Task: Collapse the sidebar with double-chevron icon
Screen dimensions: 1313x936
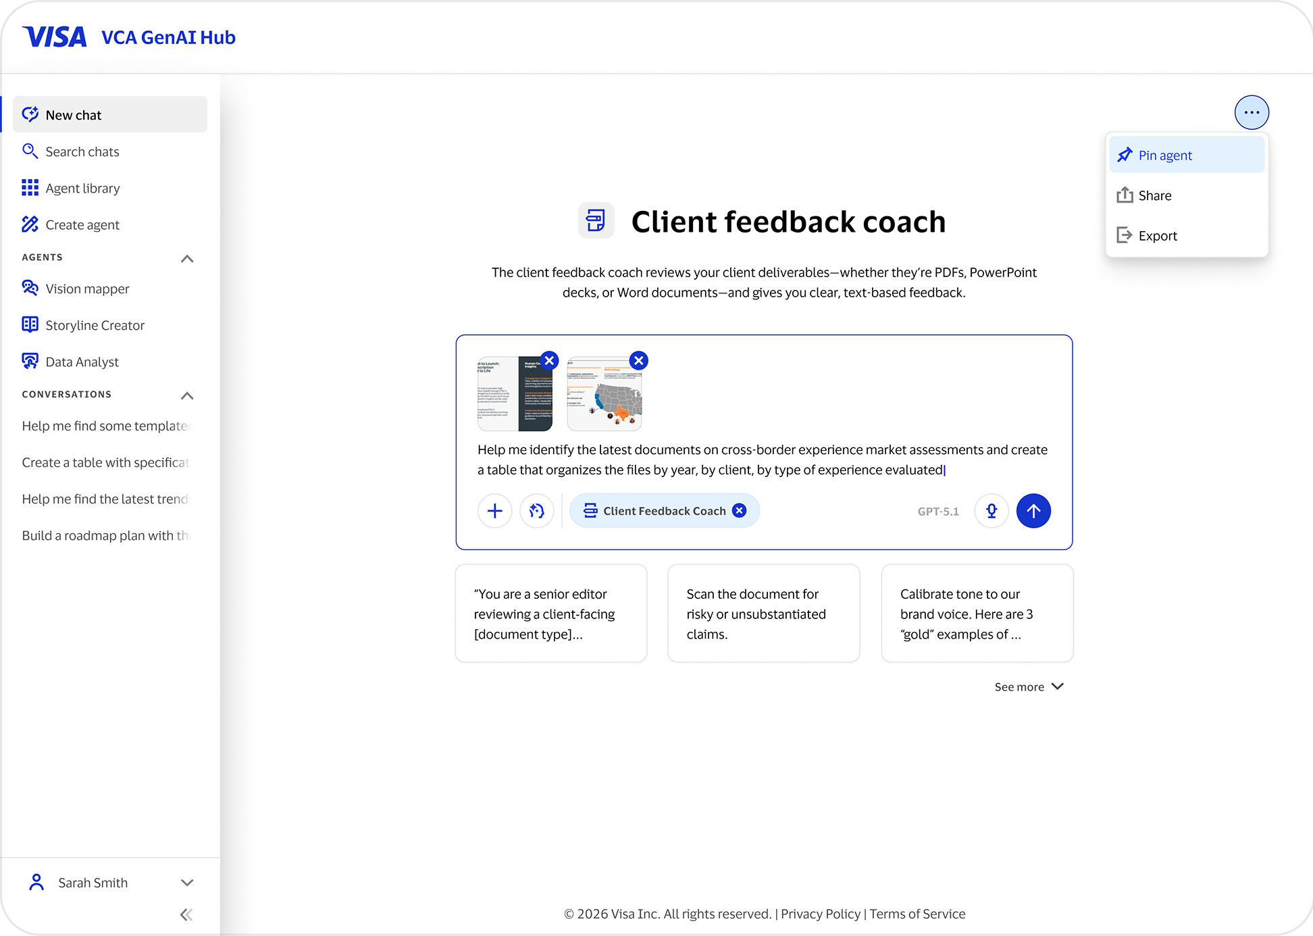Action: [x=186, y=914]
